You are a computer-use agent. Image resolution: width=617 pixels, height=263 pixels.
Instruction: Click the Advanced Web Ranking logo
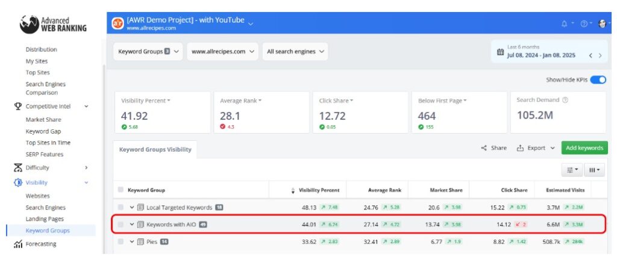point(53,24)
